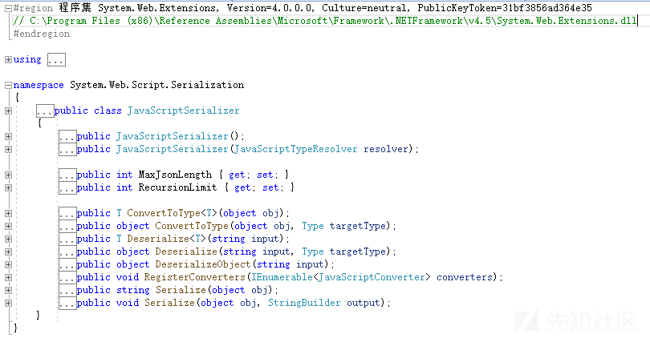
Task: Click the converters parameter name
Action: pyautogui.click(x=465, y=278)
